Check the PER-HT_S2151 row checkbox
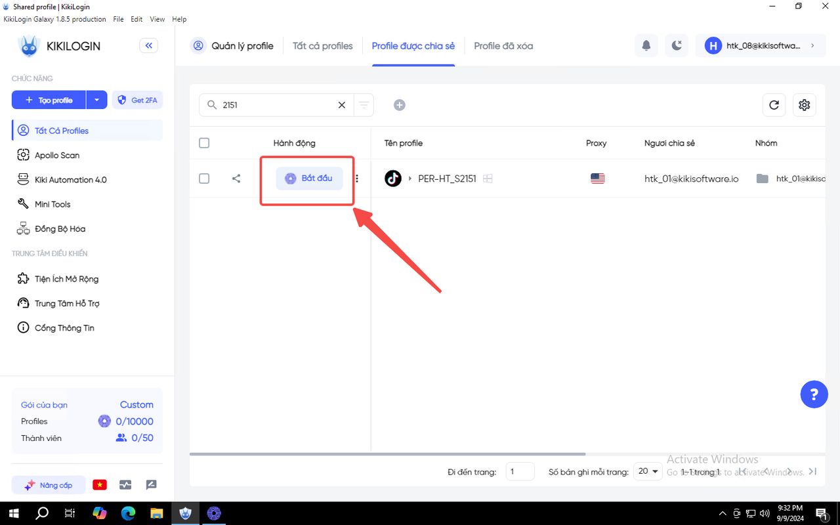Screen dimensions: 840x525 coord(204,178)
